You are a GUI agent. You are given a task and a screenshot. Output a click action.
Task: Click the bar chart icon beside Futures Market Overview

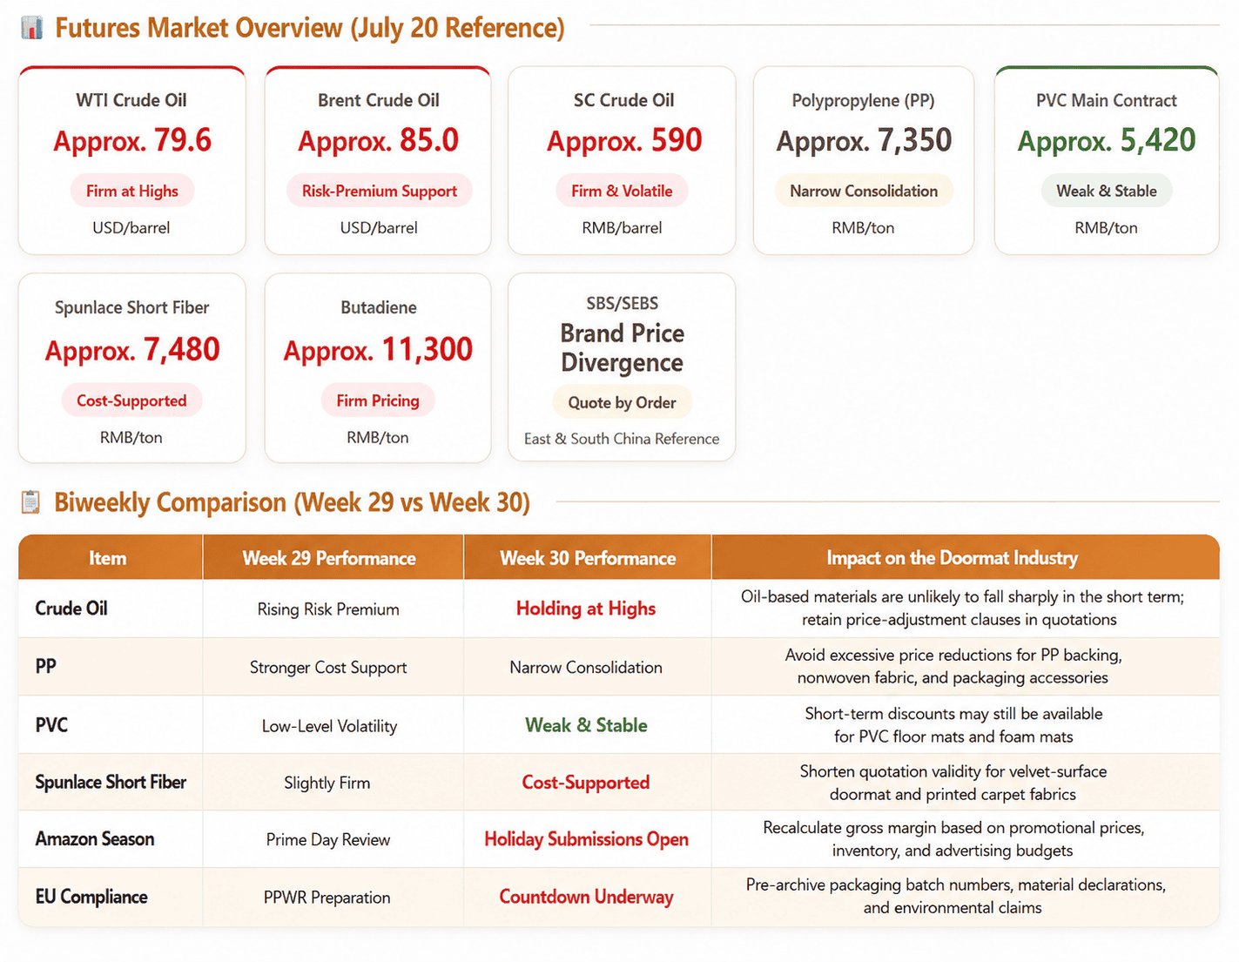pyautogui.click(x=31, y=28)
